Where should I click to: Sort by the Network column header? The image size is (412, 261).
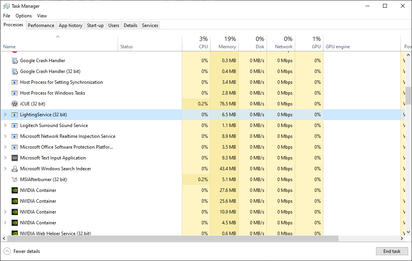point(281,43)
